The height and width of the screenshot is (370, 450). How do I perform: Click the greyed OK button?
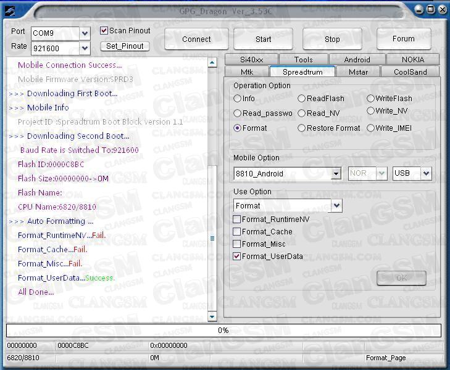coord(401,278)
